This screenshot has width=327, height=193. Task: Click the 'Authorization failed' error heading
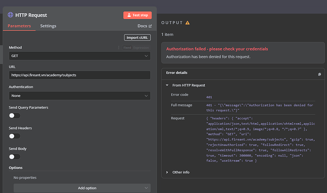coord(217,49)
